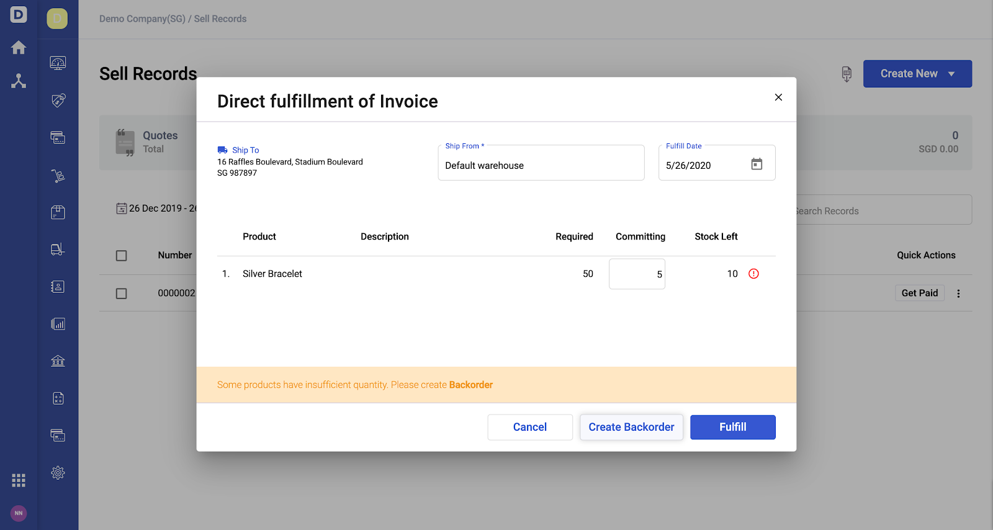
Task: Click the Ship To truck icon
Action: pos(222,150)
